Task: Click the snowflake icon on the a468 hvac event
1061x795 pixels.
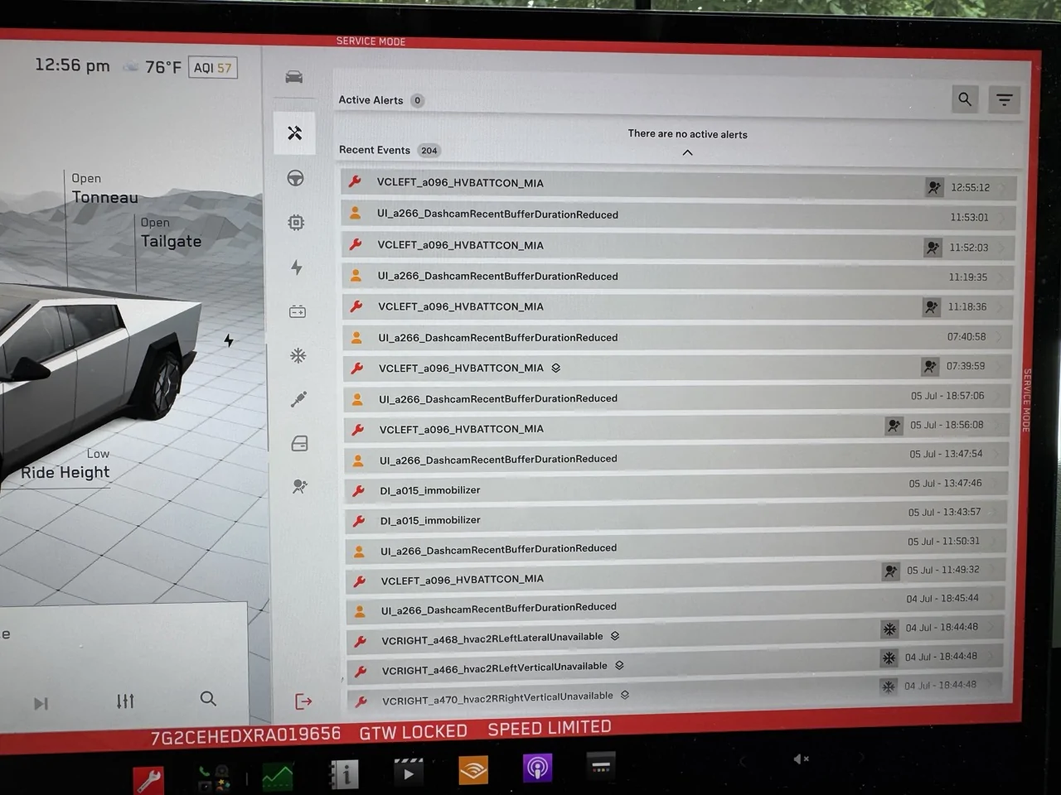Action: tap(889, 629)
